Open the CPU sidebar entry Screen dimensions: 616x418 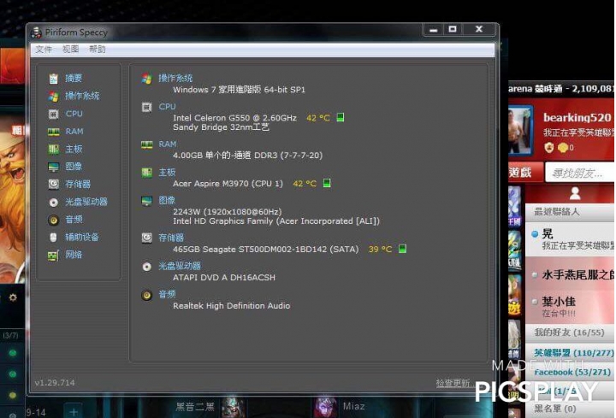(74, 114)
